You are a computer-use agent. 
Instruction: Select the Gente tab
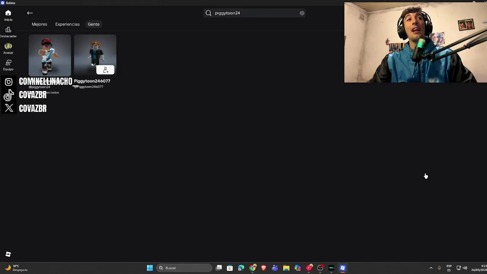(94, 24)
